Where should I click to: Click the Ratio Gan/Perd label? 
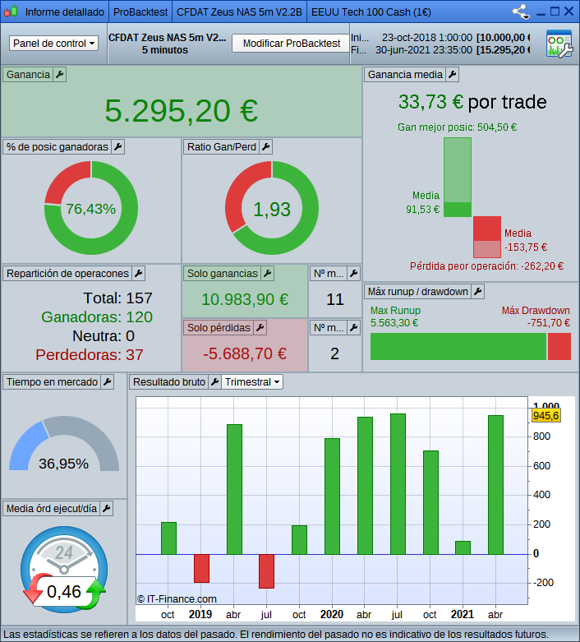222,146
